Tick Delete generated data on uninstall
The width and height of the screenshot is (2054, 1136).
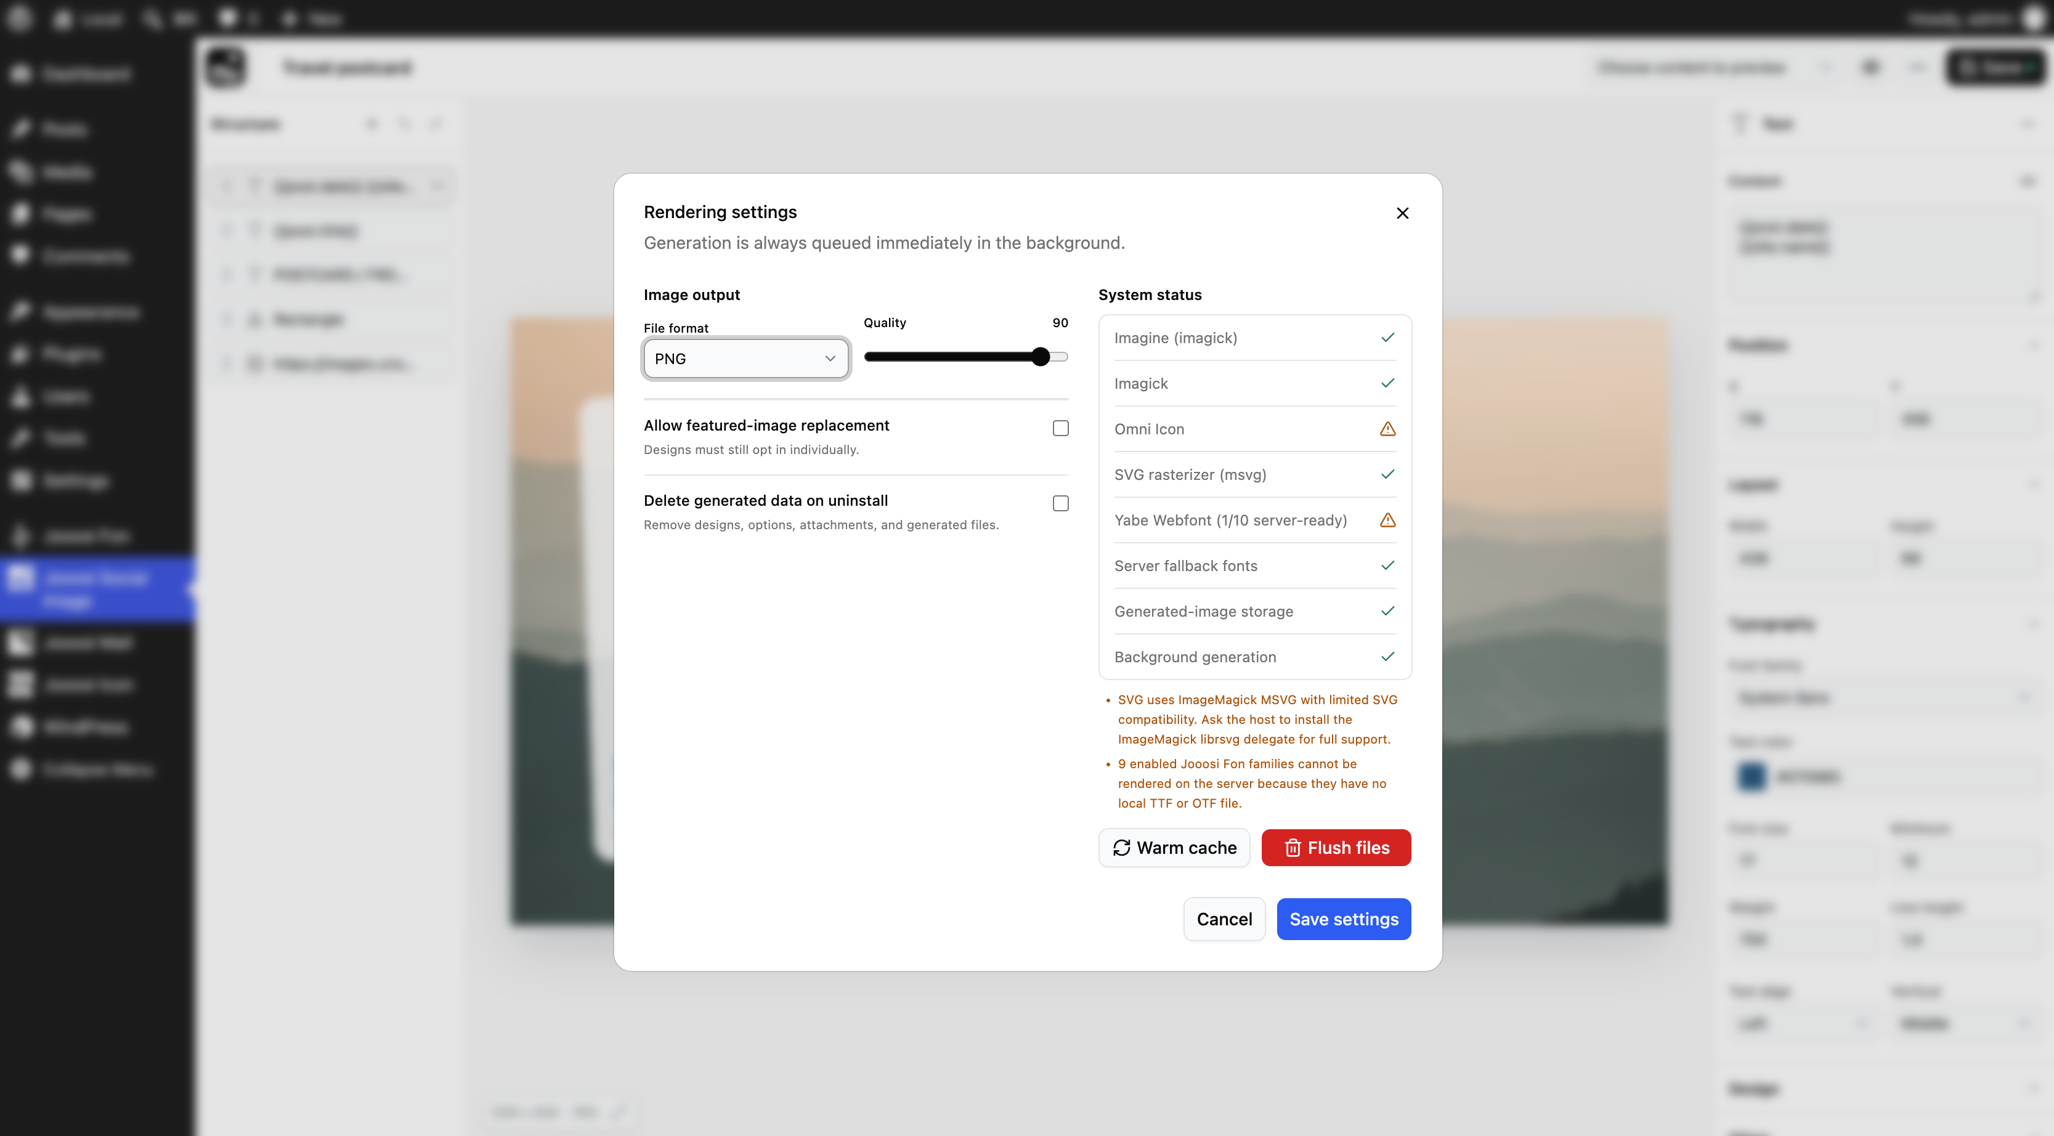pos(1060,503)
